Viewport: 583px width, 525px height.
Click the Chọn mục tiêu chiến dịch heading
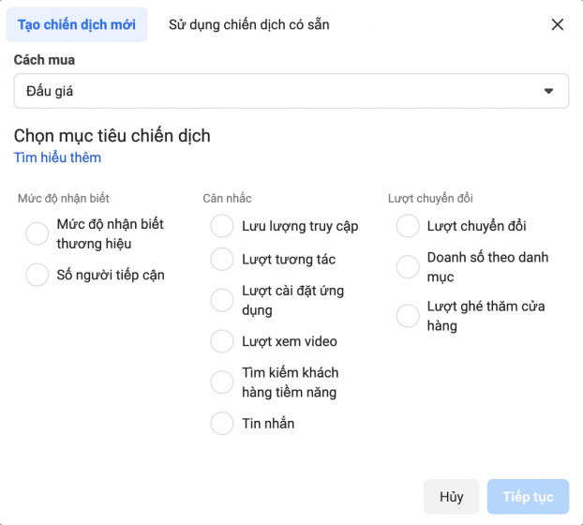[112, 136]
